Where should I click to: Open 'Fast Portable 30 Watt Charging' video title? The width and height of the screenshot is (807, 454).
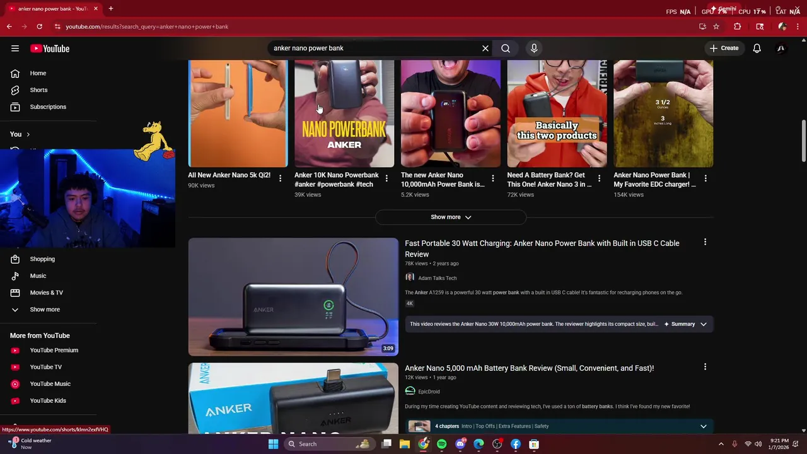point(542,248)
